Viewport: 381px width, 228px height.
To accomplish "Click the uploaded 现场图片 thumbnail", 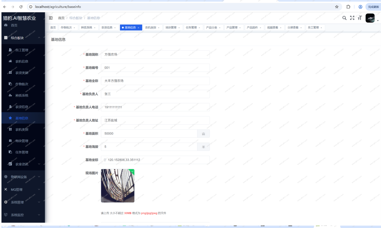I will point(117,186).
